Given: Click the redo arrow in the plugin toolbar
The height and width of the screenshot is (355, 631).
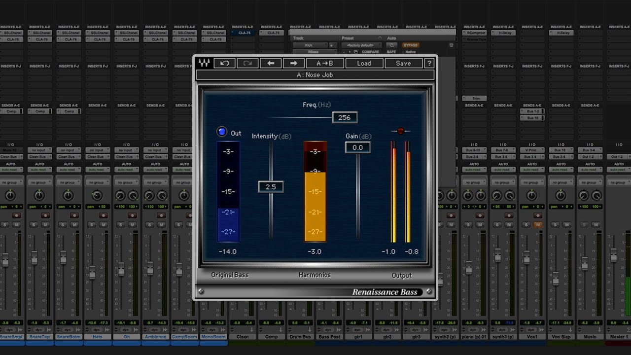Looking at the screenshot, I should coord(247,63).
